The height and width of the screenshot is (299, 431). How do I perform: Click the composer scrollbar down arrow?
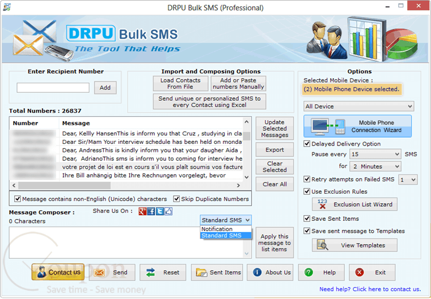[x=247, y=254]
